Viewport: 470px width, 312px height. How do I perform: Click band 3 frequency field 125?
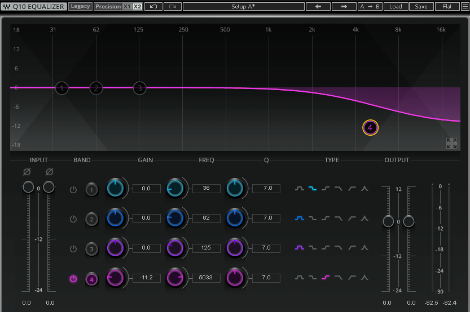207,248
